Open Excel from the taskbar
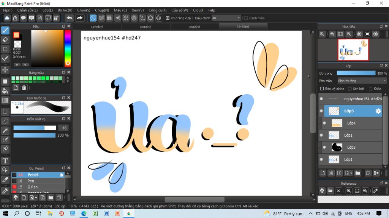 click(95, 213)
